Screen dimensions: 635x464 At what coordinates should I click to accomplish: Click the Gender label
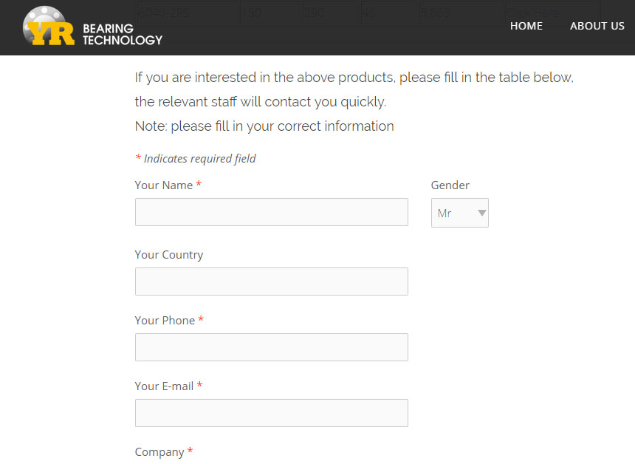click(450, 185)
